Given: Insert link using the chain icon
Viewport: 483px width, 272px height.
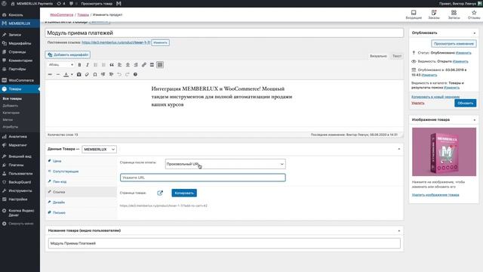Looking at the screenshot, I should (x=144, y=65).
